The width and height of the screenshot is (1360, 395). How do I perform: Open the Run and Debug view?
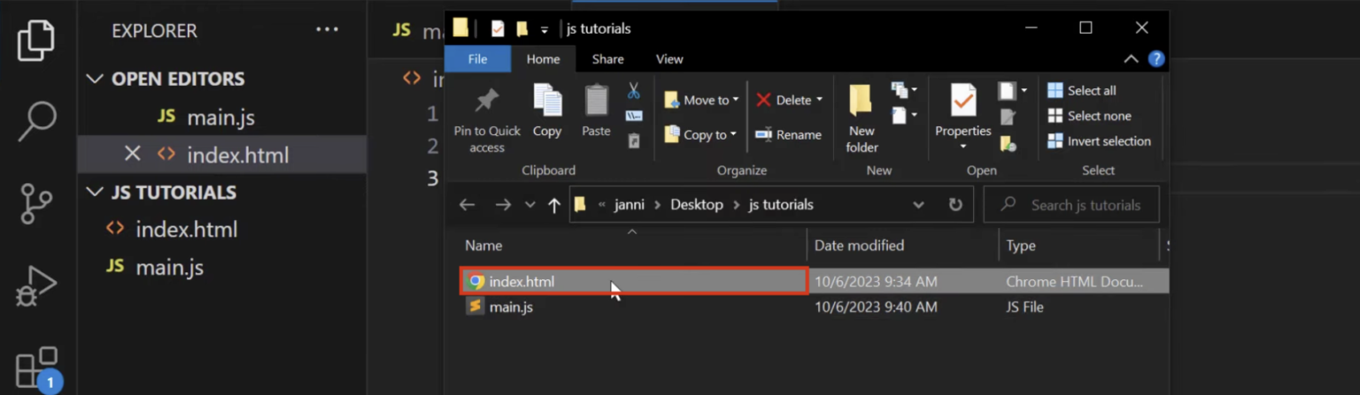(36, 285)
